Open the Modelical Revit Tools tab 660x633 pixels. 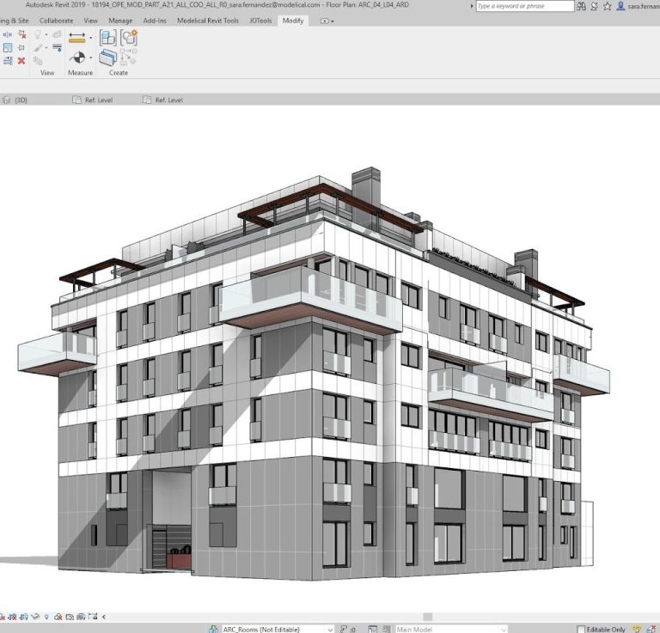208,20
